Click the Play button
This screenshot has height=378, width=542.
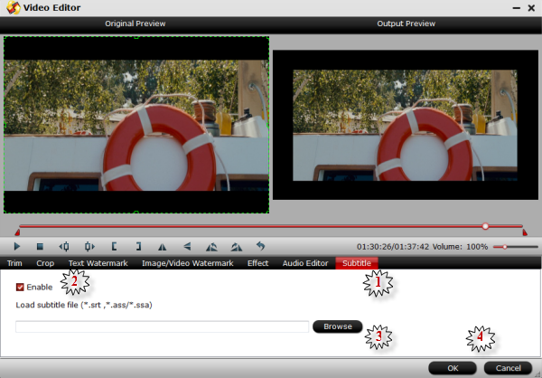[x=16, y=247]
